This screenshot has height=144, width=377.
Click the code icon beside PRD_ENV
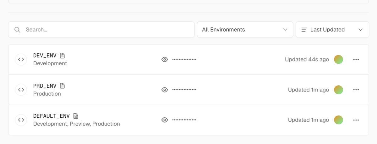coord(21,90)
